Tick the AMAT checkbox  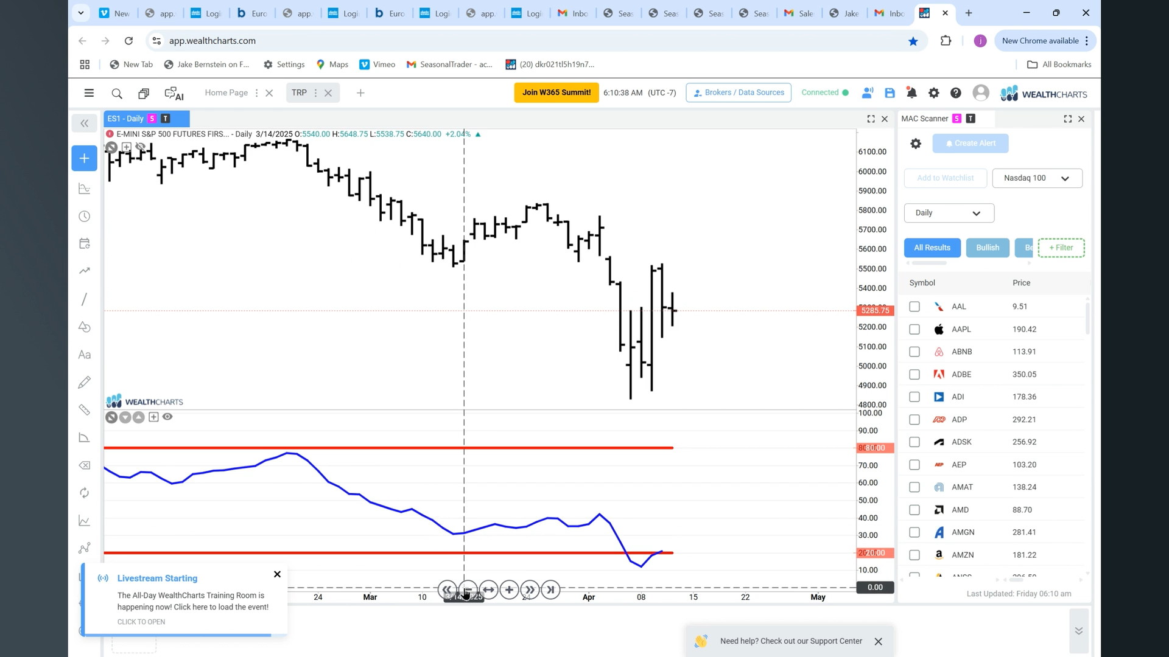click(x=914, y=487)
